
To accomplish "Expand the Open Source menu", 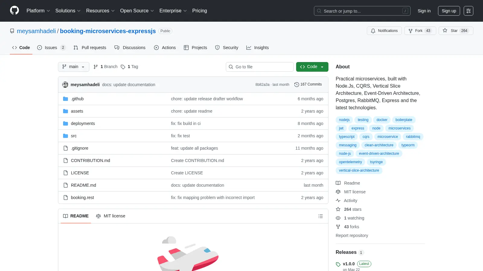I will pyautogui.click(x=137, y=11).
